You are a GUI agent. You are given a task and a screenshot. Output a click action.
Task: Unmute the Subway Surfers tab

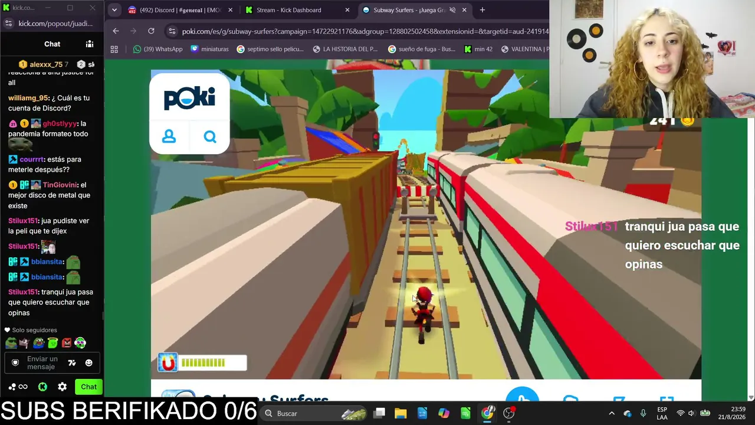(x=452, y=10)
